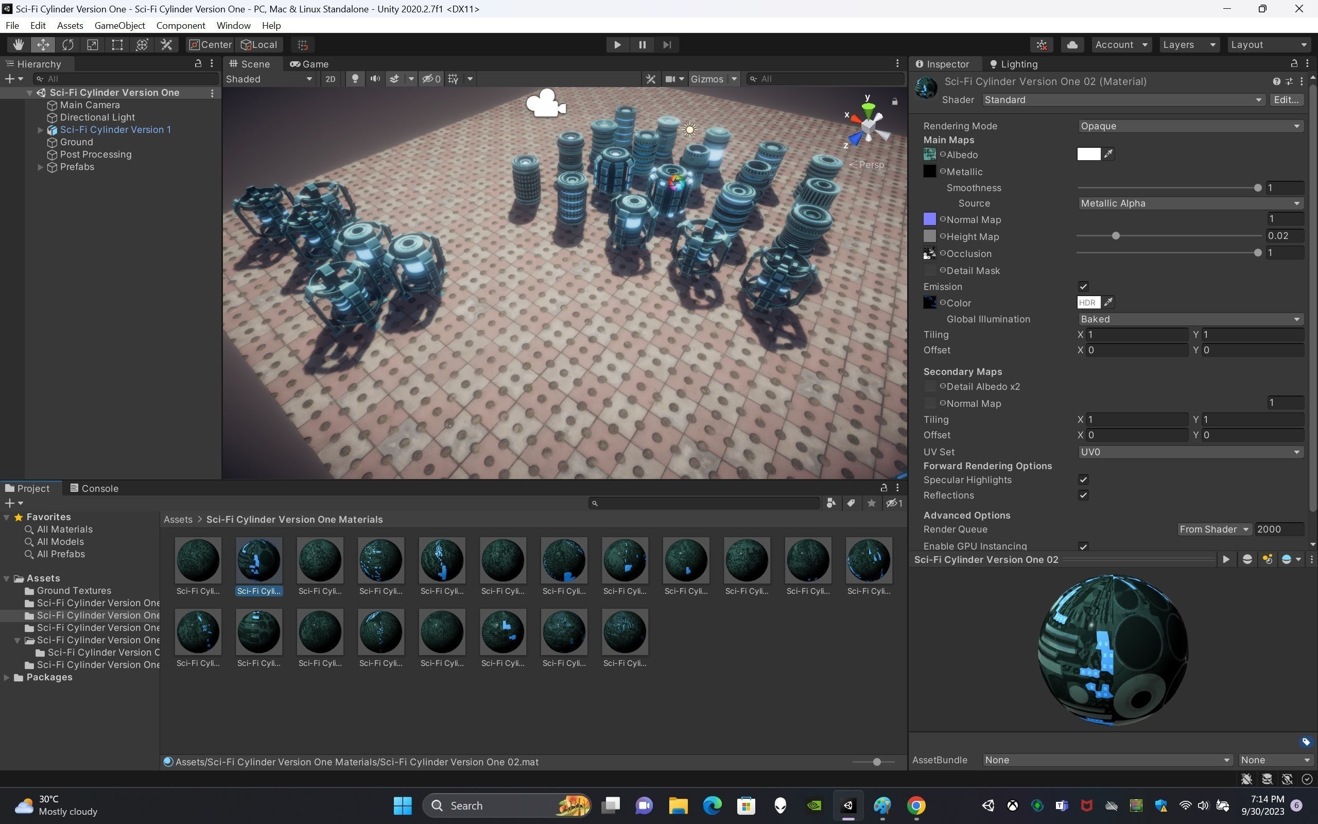Disable the Emission checkbox
This screenshot has width=1318, height=824.
[1083, 287]
